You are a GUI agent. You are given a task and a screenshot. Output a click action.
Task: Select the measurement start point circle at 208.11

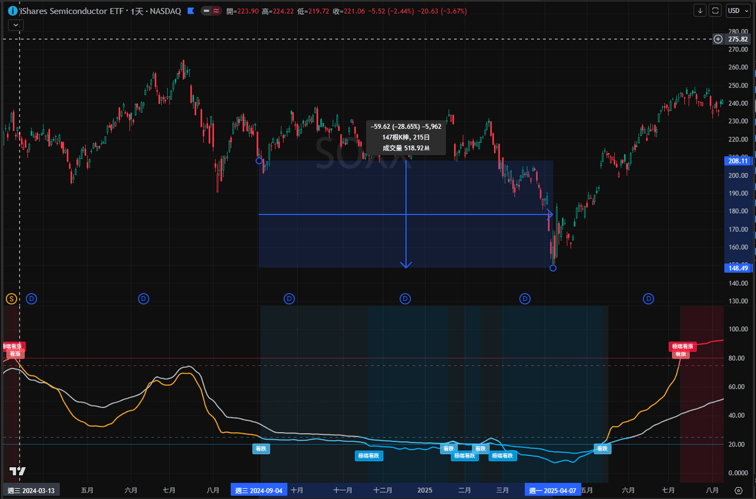click(259, 161)
